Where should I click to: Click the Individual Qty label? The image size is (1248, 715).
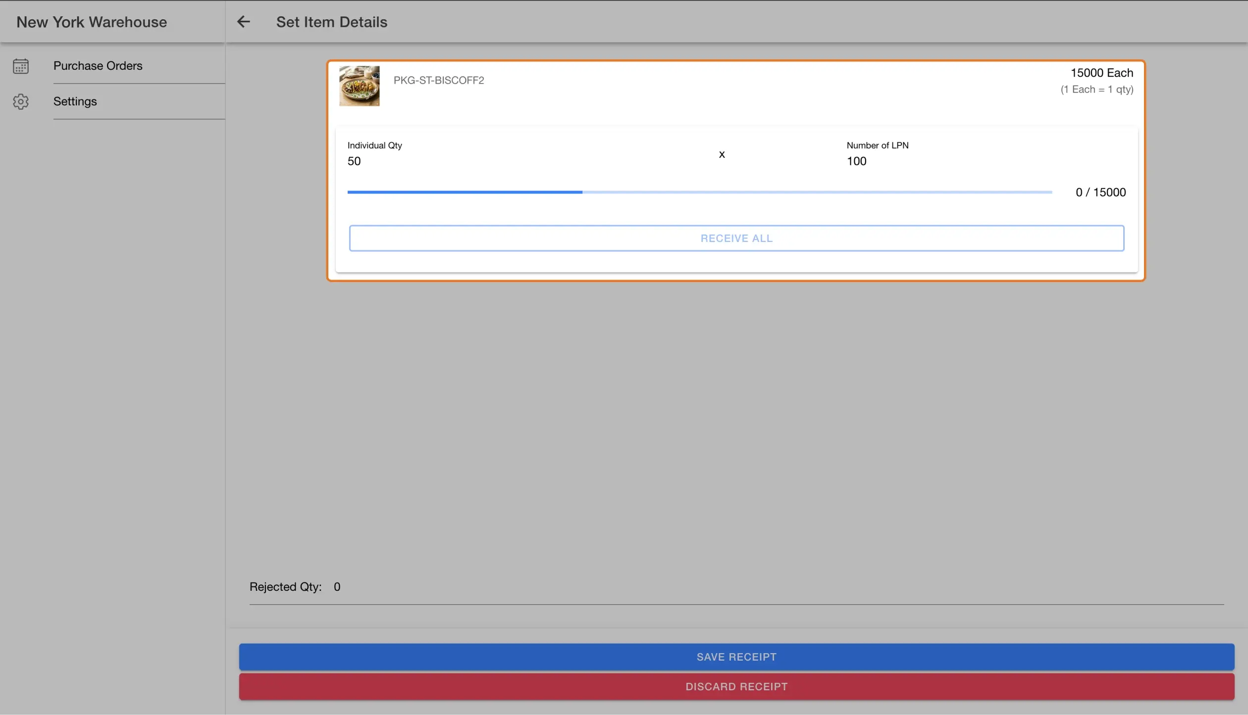(374, 145)
